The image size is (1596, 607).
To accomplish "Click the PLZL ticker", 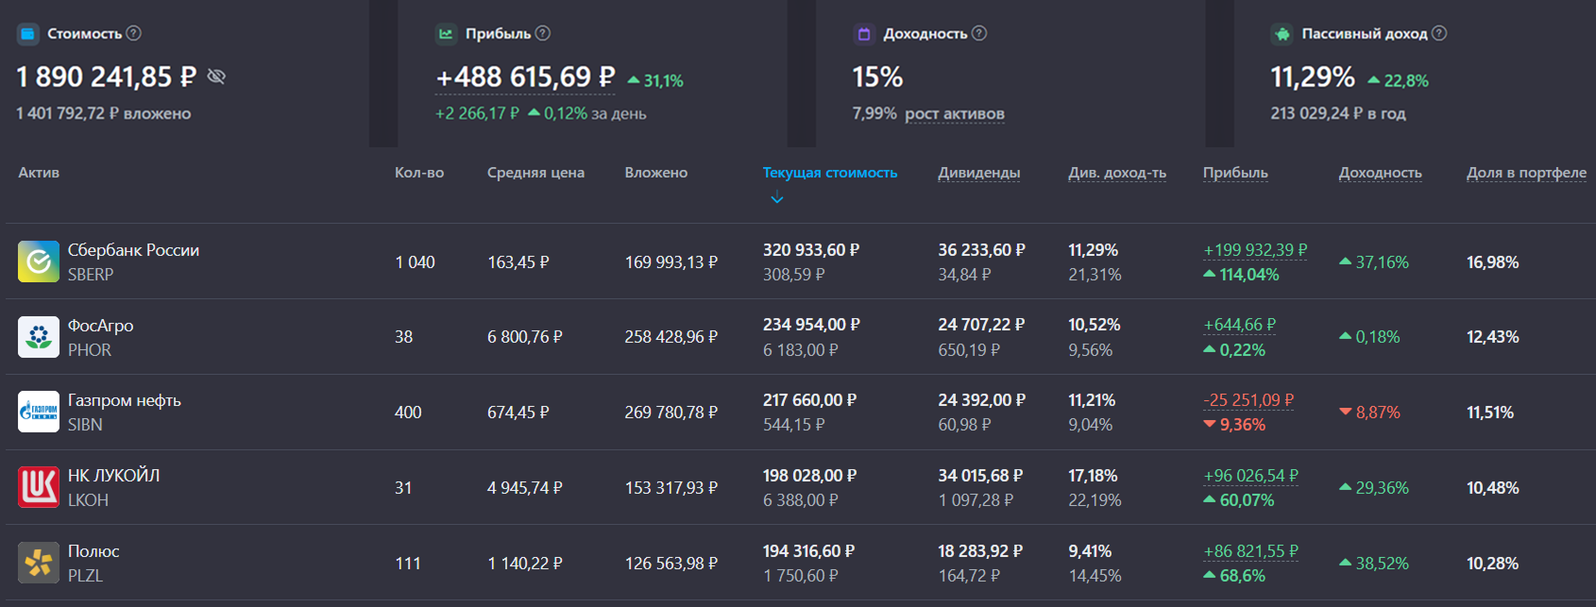I will [x=85, y=576].
